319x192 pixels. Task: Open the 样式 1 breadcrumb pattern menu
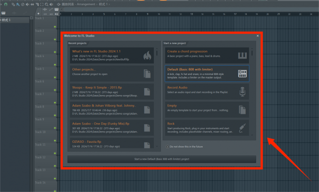click(x=103, y=4)
